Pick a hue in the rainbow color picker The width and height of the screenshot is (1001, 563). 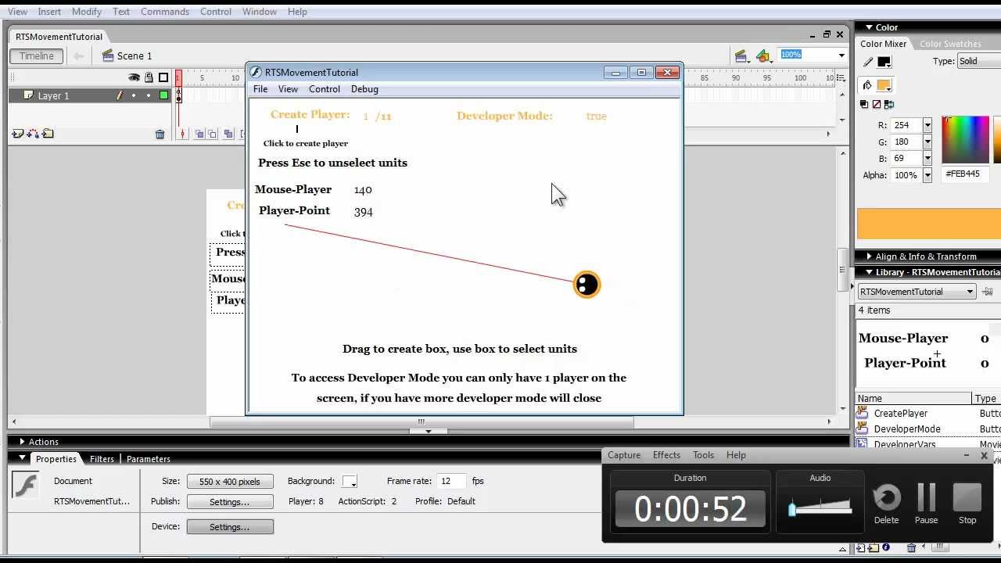pyautogui.click(x=965, y=140)
